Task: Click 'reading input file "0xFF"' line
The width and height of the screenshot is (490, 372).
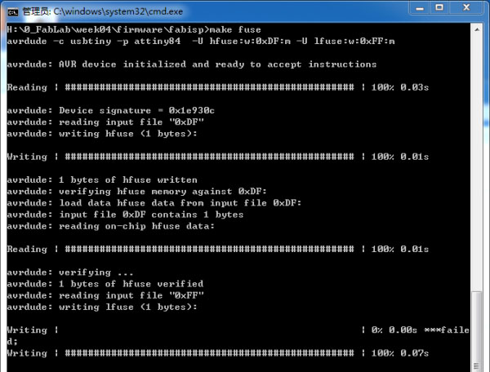Action: [105, 295]
